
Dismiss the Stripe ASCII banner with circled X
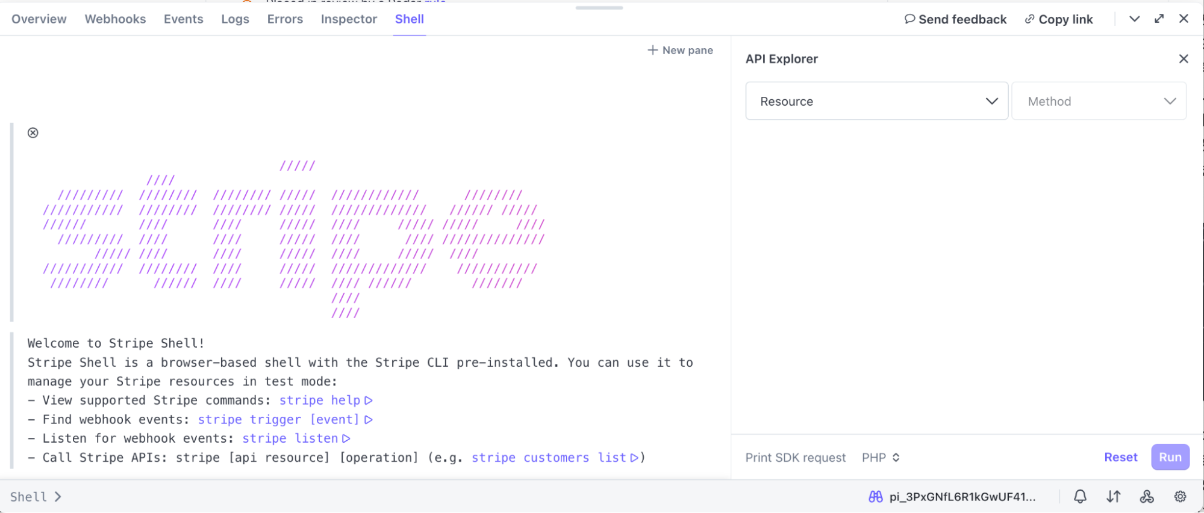click(33, 133)
